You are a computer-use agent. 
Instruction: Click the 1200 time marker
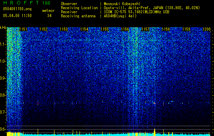tap(207, 29)
